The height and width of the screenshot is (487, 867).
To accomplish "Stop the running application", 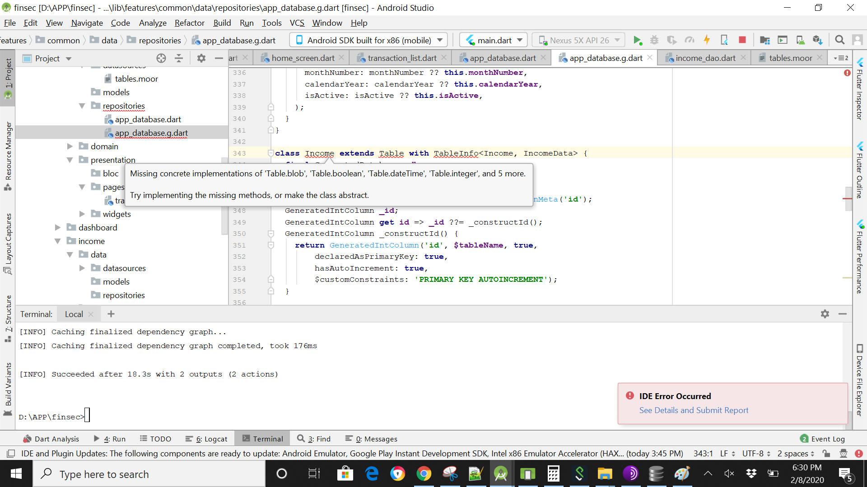I will tap(742, 40).
